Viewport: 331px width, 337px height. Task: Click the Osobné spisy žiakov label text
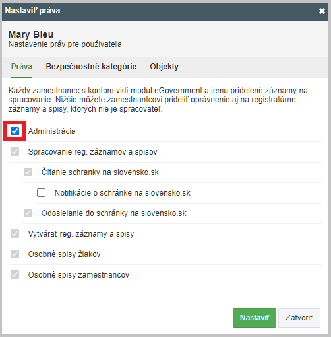65,254
